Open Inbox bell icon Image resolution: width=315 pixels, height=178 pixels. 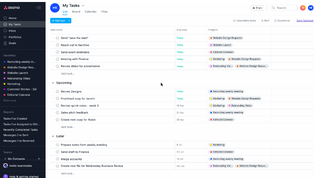5,31
